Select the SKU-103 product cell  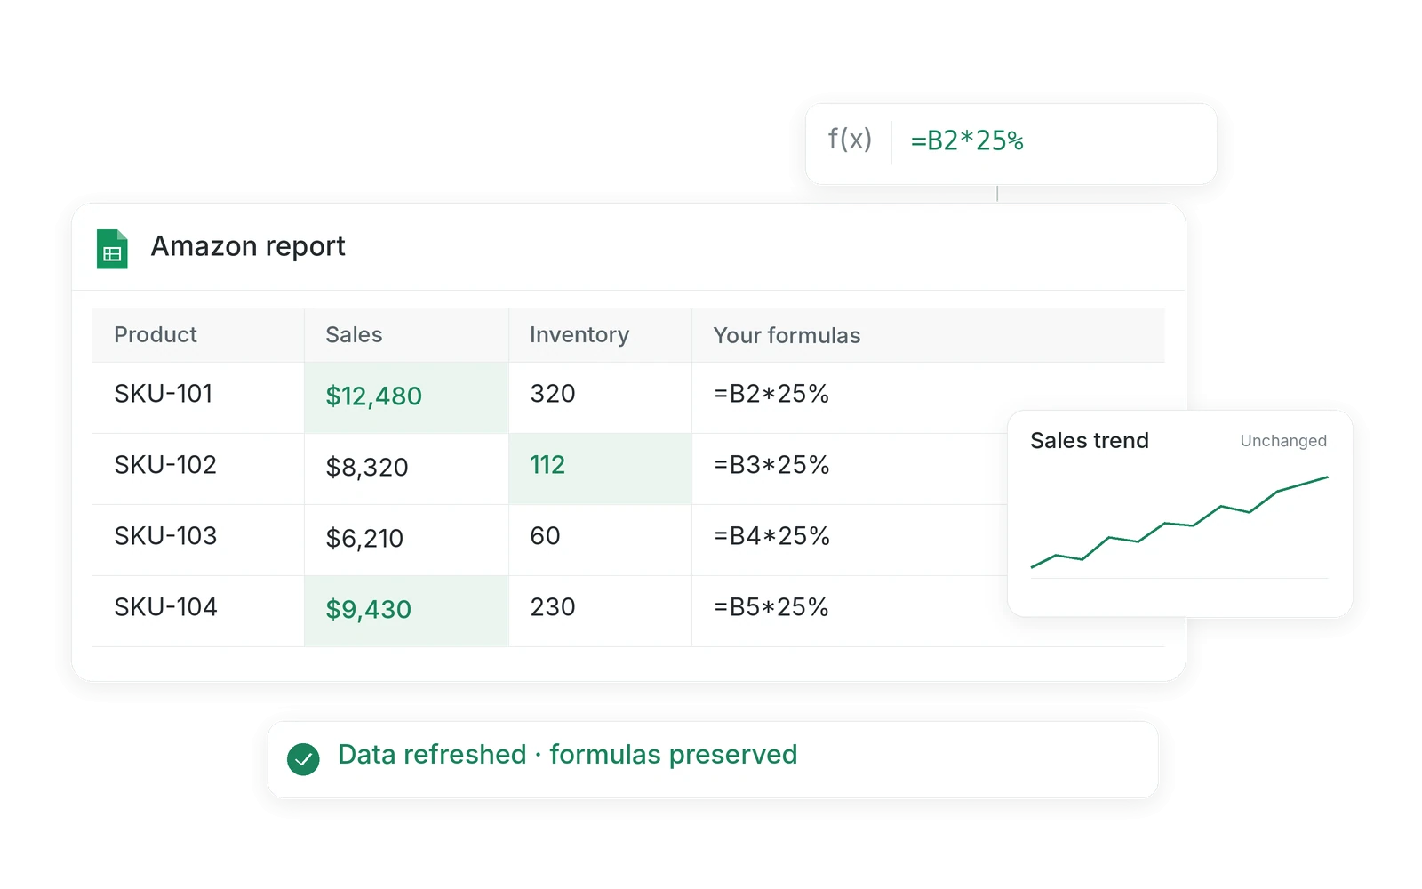tap(198, 540)
